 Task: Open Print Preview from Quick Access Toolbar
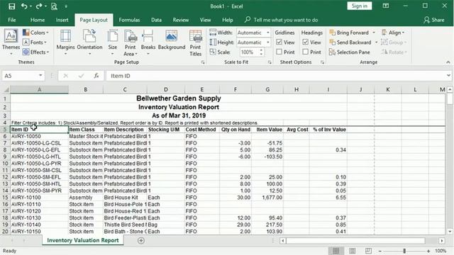point(54,6)
